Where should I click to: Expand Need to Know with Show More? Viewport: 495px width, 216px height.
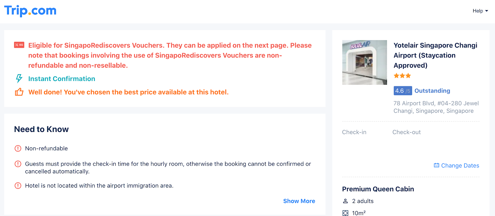(x=299, y=201)
